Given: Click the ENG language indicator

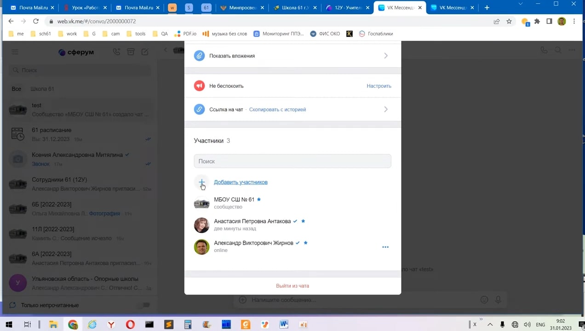Looking at the screenshot, I should [x=540, y=325].
